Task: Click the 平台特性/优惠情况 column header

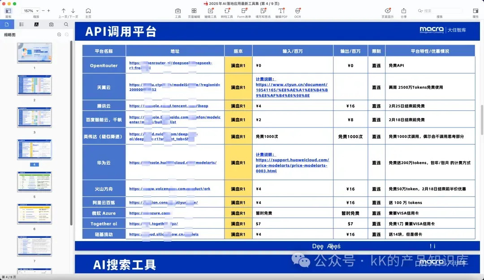Action: coord(430,51)
